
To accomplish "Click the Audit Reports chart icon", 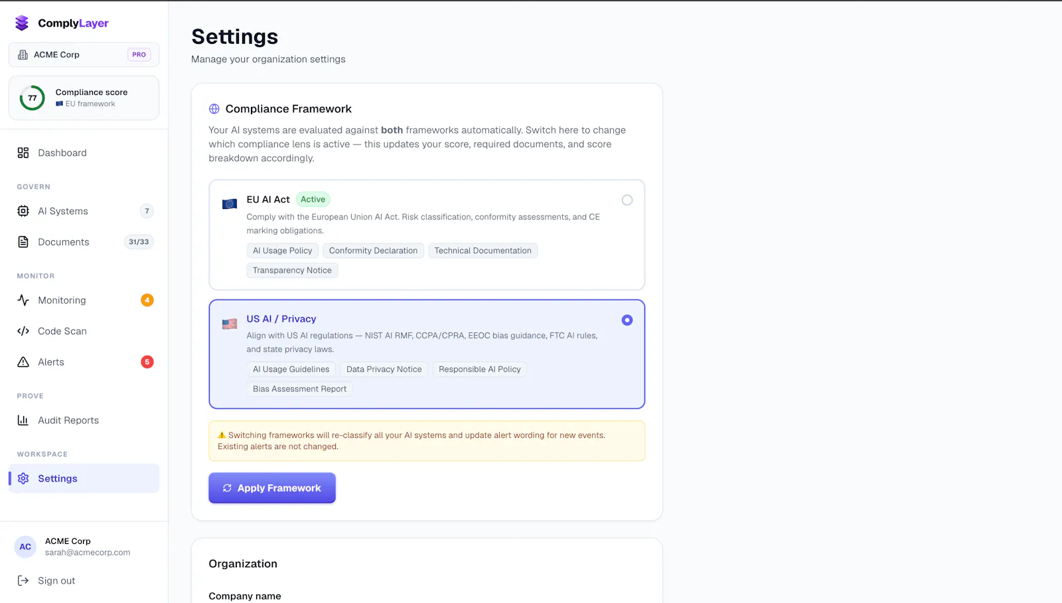I will [23, 420].
